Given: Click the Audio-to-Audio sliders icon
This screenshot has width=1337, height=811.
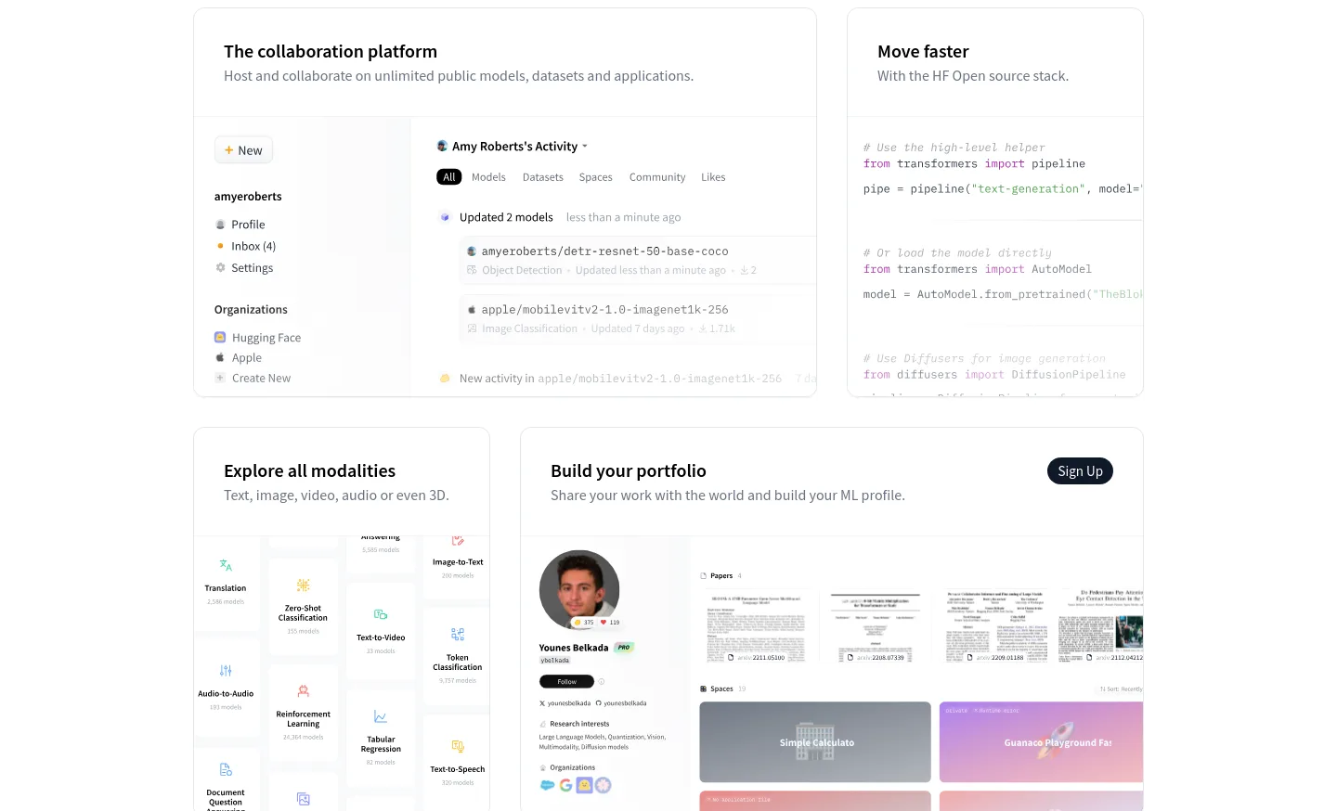Looking at the screenshot, I should [226, 671].
